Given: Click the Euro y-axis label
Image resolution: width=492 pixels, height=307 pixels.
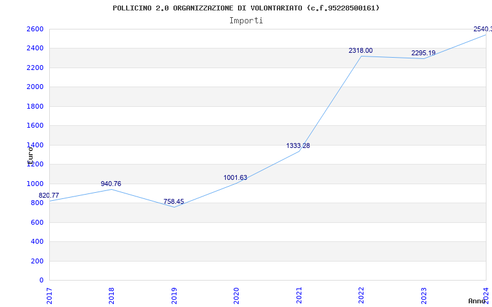Looking at the screenshot, I should [x=30, y=154].
